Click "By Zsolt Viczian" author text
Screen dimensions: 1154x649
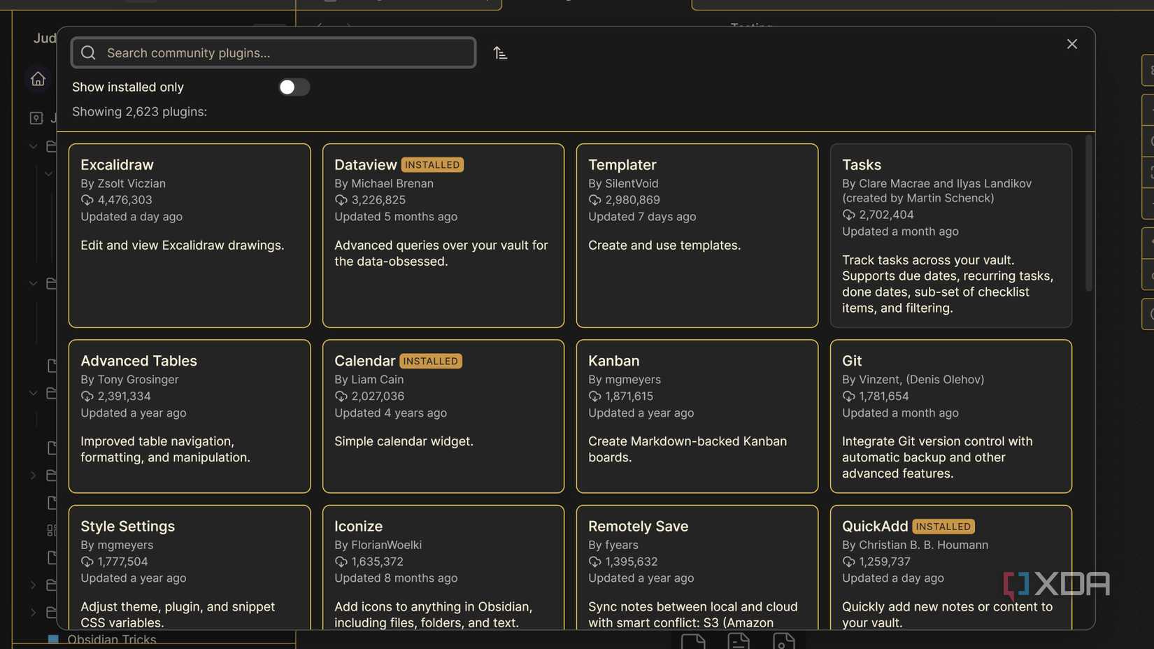[123, 183]
